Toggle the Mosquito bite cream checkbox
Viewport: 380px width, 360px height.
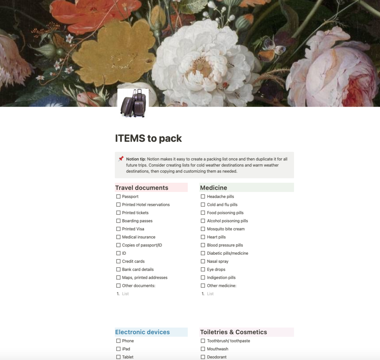(203, 229)
